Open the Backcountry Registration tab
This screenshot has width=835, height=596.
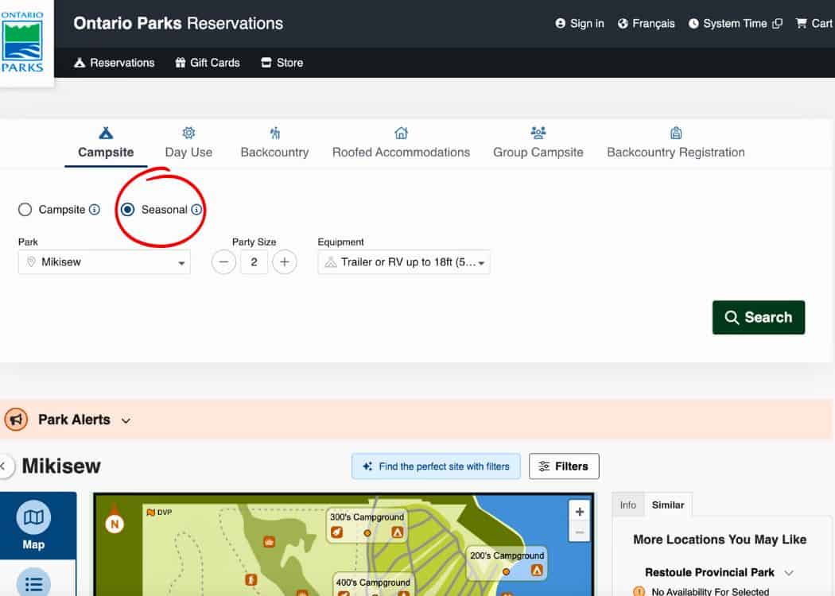click(x=676, y=143)
